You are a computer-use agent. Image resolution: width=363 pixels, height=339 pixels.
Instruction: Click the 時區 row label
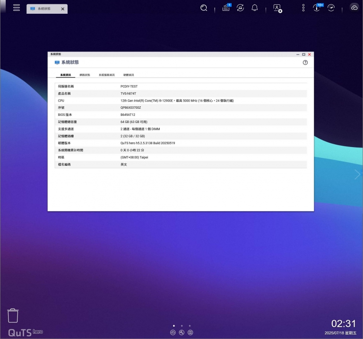pyautogui.click(x=61, y=157)
